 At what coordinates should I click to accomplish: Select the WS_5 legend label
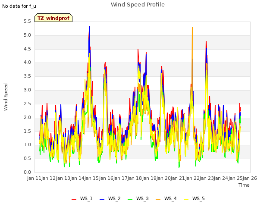pyautogui.click(x=198, y=198)
